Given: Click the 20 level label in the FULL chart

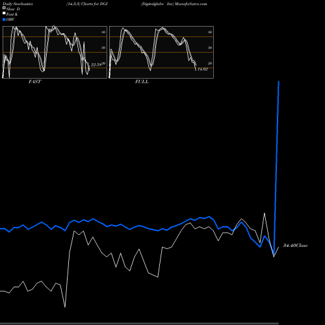Looking at the screenshot, I should click(x=210, y=63).
